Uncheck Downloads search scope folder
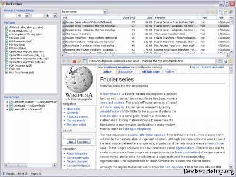The width and height of the screenshot is (236, 177). 11,106
